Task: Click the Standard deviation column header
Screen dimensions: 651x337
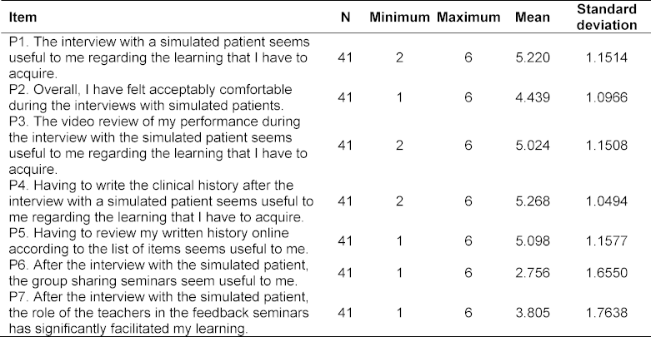Action: click(607, 17)
